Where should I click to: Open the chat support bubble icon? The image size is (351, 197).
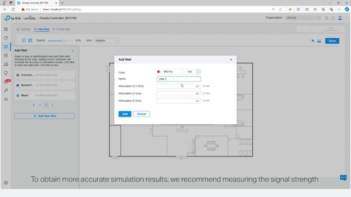tap(343, 178)
